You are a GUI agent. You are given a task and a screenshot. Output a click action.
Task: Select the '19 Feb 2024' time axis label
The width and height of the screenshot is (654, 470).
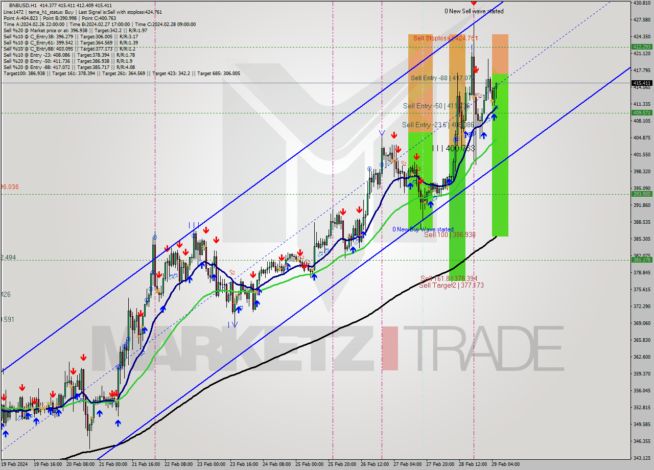click(14, 464)
